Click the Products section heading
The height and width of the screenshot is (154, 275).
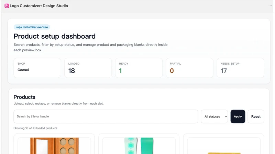coord(24,97)
